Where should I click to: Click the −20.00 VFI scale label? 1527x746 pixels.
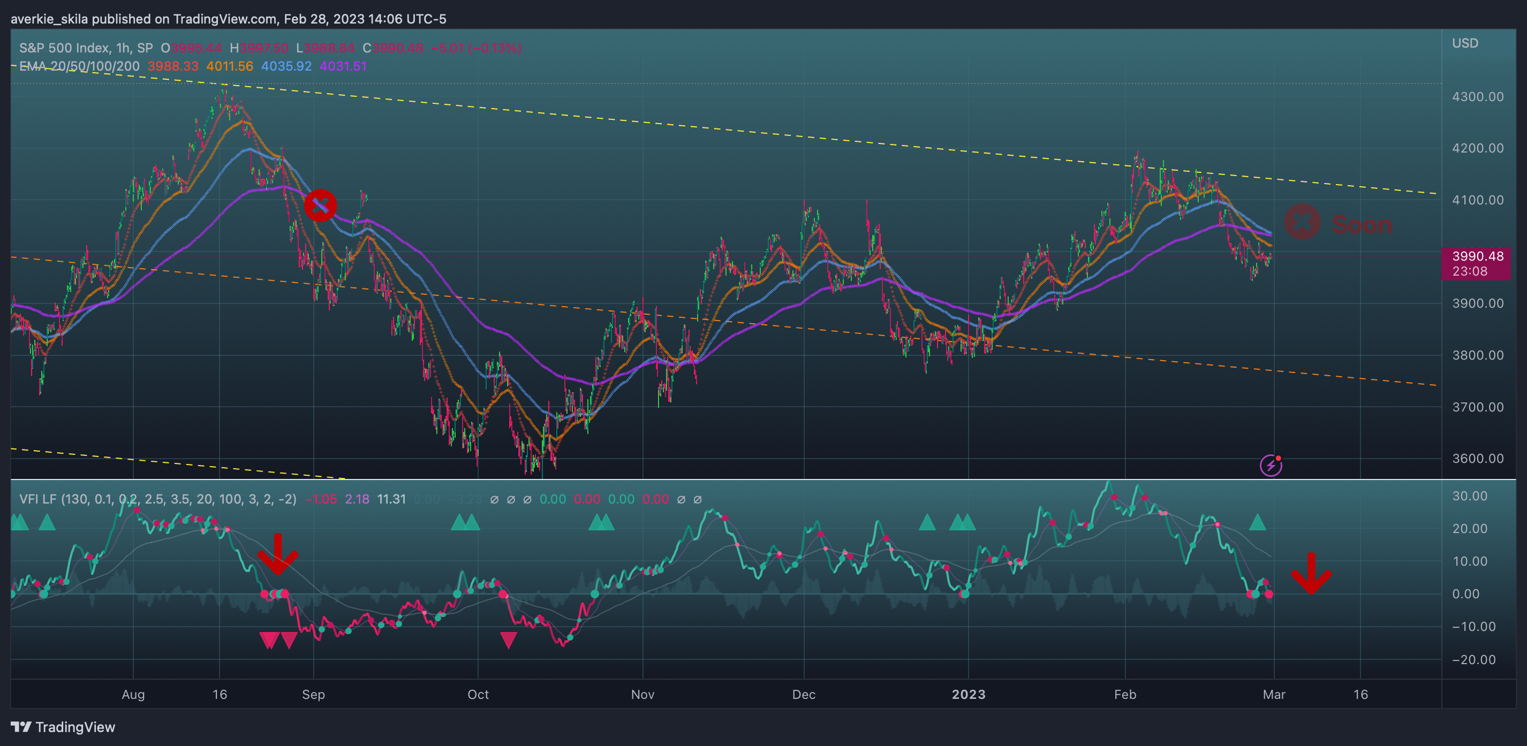(x=1473, y=659)
